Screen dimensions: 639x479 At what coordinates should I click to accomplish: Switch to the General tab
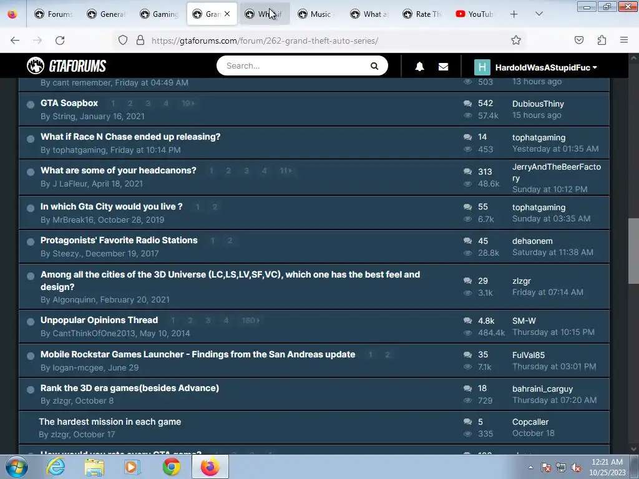[x=106, y=14]
